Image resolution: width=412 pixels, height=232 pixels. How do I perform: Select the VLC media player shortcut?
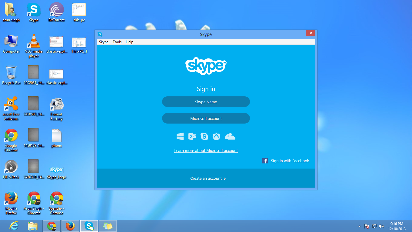34,46
